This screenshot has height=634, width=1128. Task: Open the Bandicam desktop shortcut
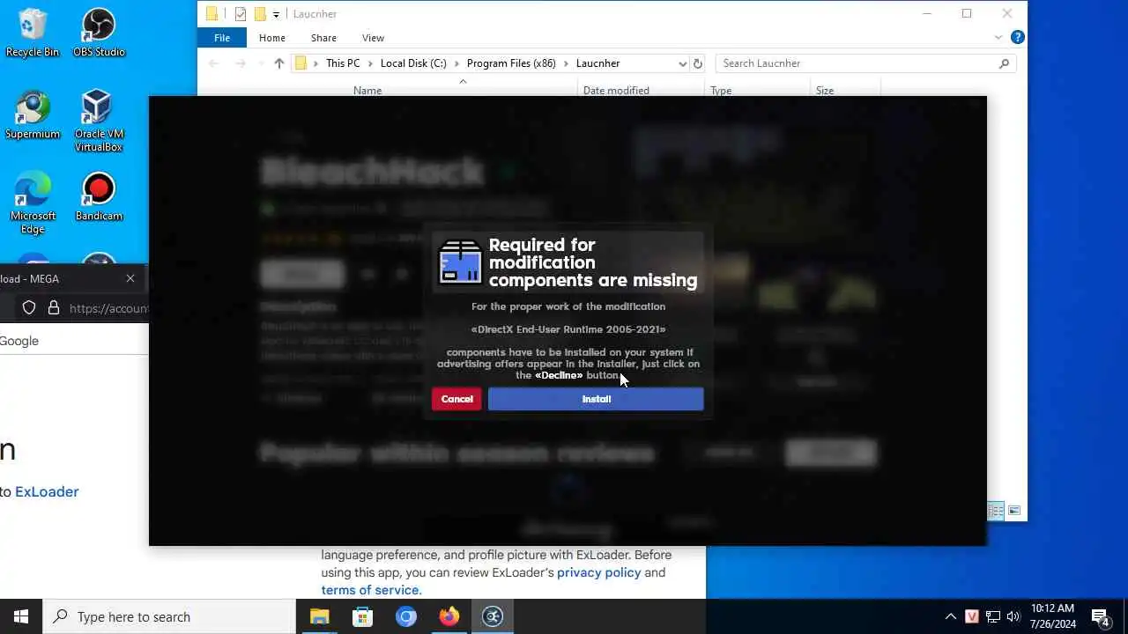99,196
